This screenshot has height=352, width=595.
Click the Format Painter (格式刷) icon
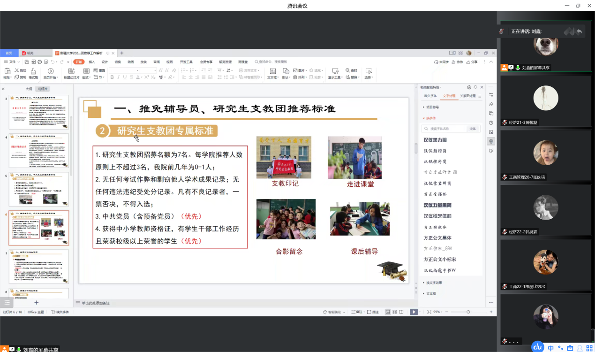click(33, 72)
